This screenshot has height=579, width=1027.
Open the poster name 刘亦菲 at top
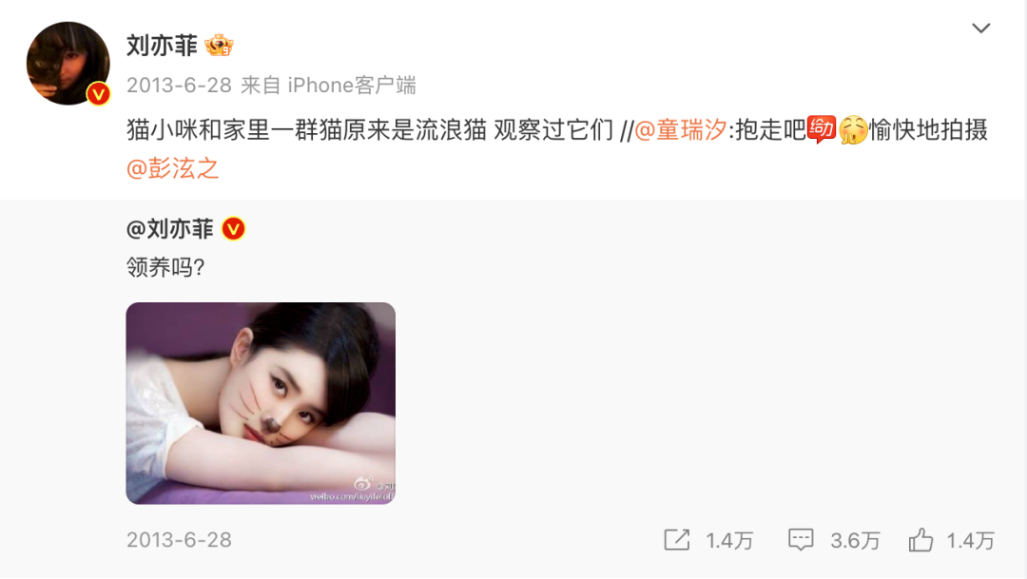(x=162, y=46)
